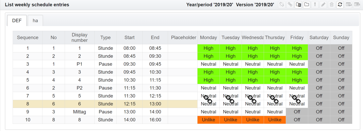Click the grey Off cell Sunday row 10
This screenshot has height=131, width=363.
(x=341, y=120)
